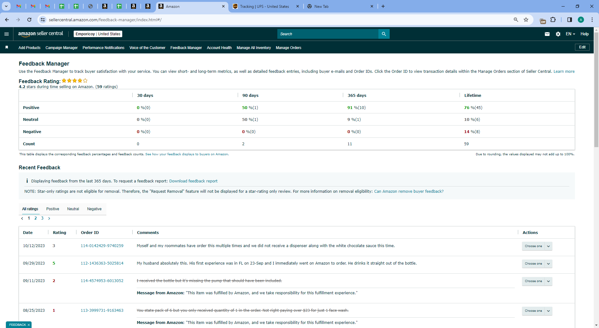This screenshot has width=599, height=328.
Task: Close the Tracking UPS tab
Action: pyautogui.click(x=297, y=6)
